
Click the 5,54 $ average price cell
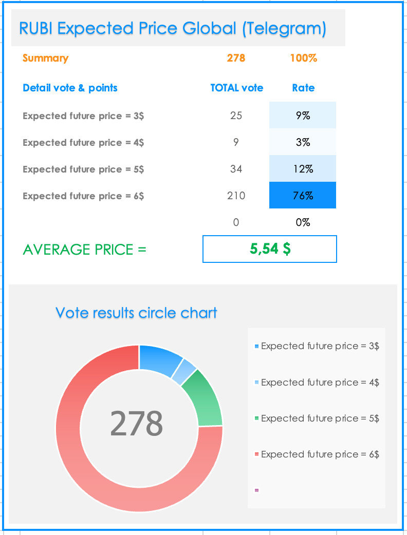point(270,249)
